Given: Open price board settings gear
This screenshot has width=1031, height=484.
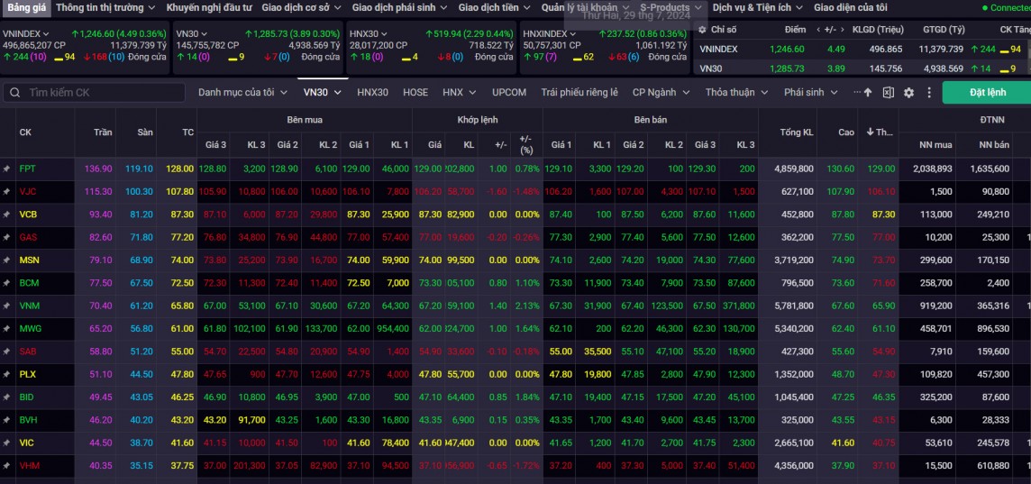Looking at the screenshot, I should 908,93.
